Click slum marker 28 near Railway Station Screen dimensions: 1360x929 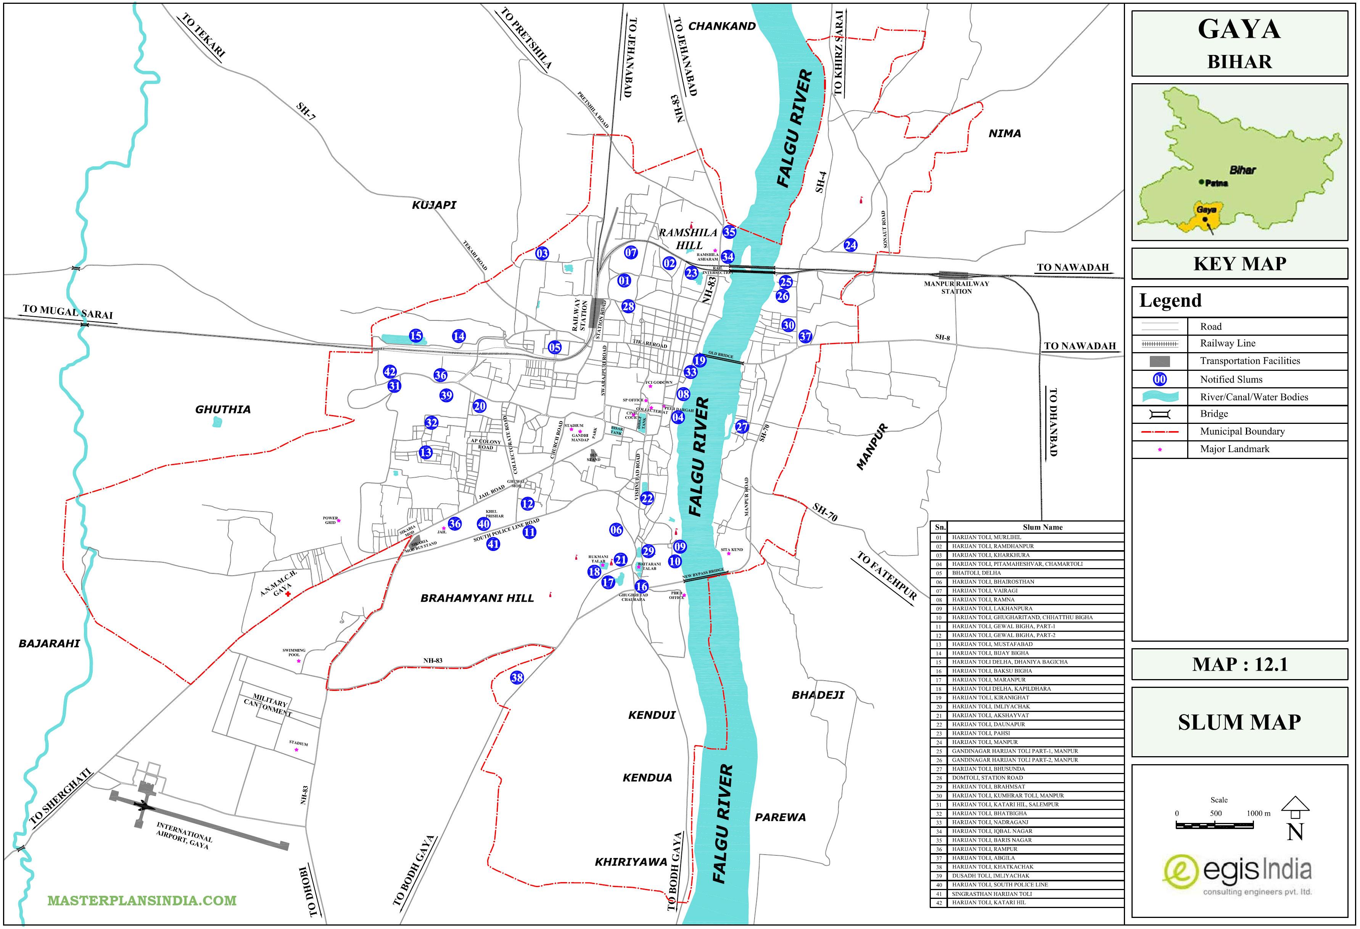(x=628, y=306)
